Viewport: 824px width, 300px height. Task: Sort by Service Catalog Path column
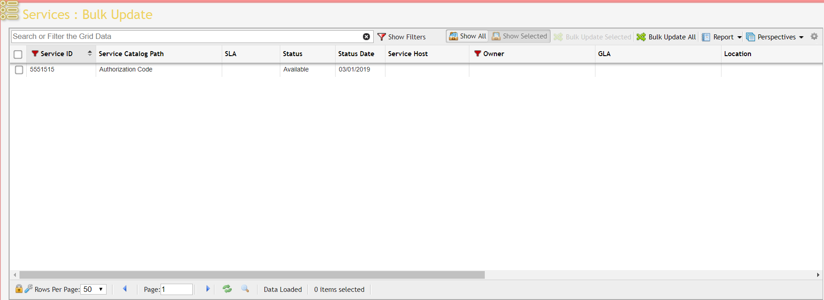point(159,54)
